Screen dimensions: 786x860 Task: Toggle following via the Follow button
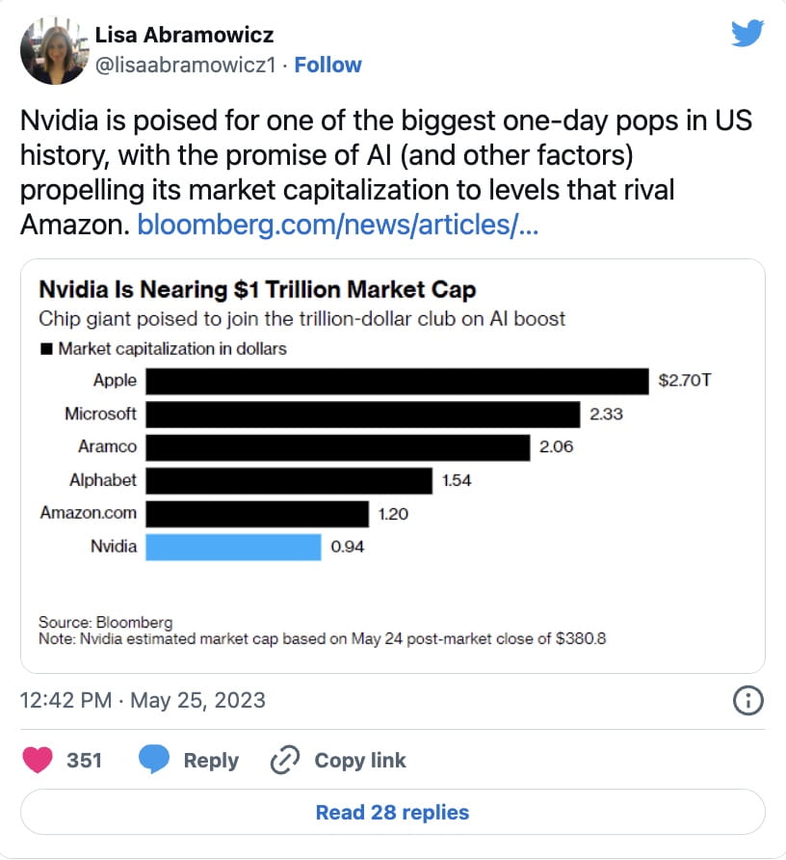click(x=328, y=65)
